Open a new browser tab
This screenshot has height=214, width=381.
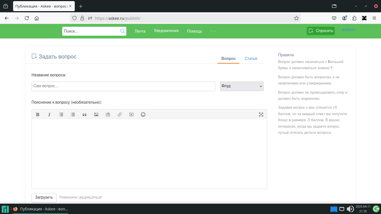click(81, 6)
